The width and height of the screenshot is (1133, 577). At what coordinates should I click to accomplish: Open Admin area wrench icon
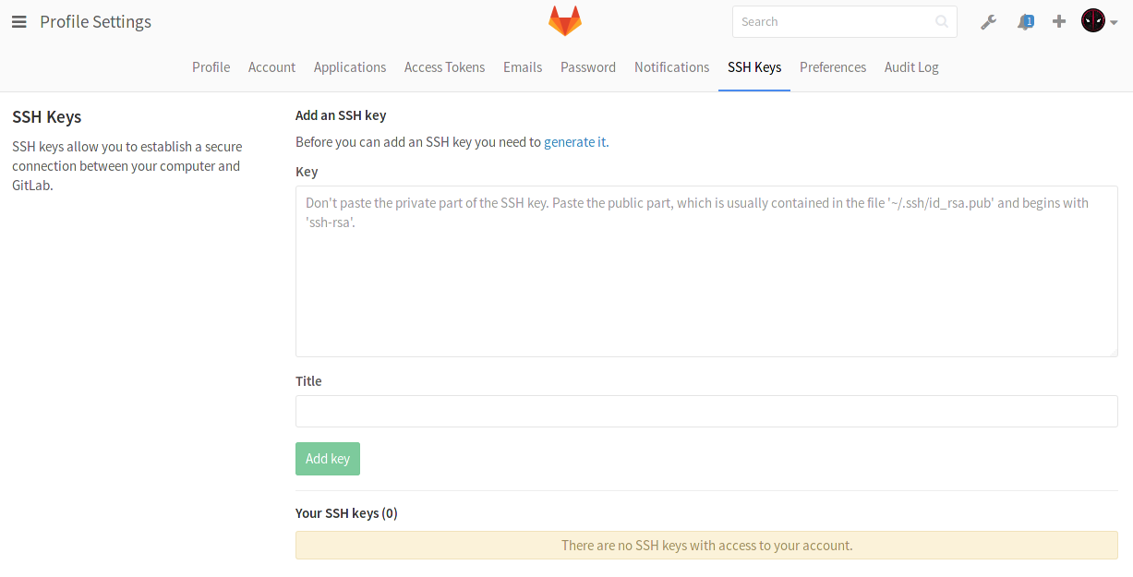988,22
